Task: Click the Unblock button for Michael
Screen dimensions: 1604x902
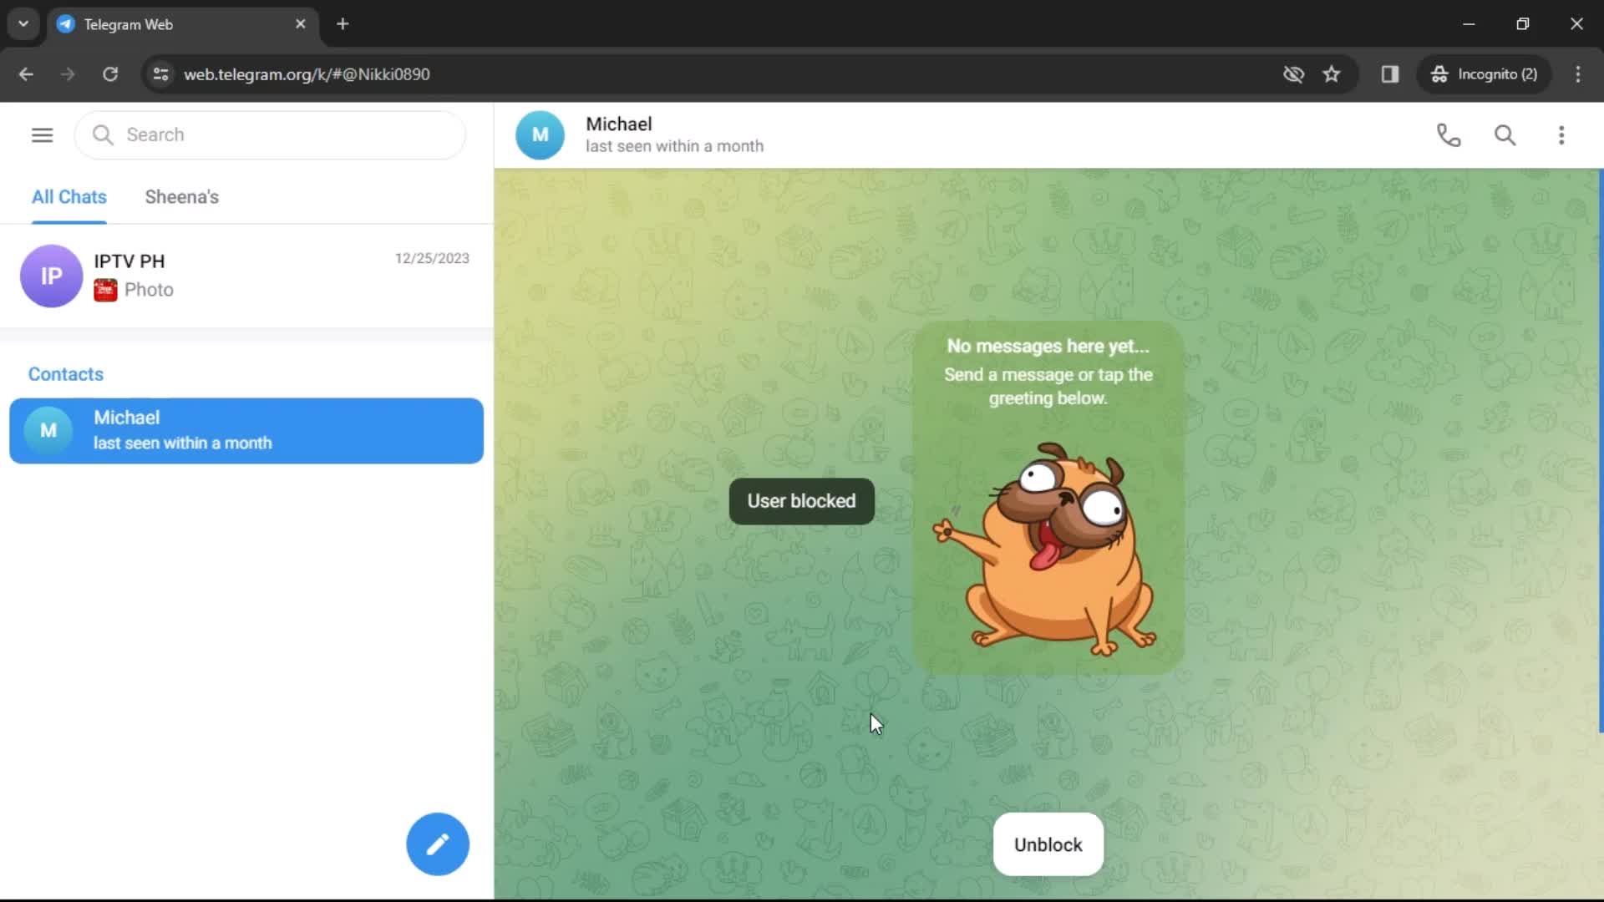Action: tap(1048, 844)
